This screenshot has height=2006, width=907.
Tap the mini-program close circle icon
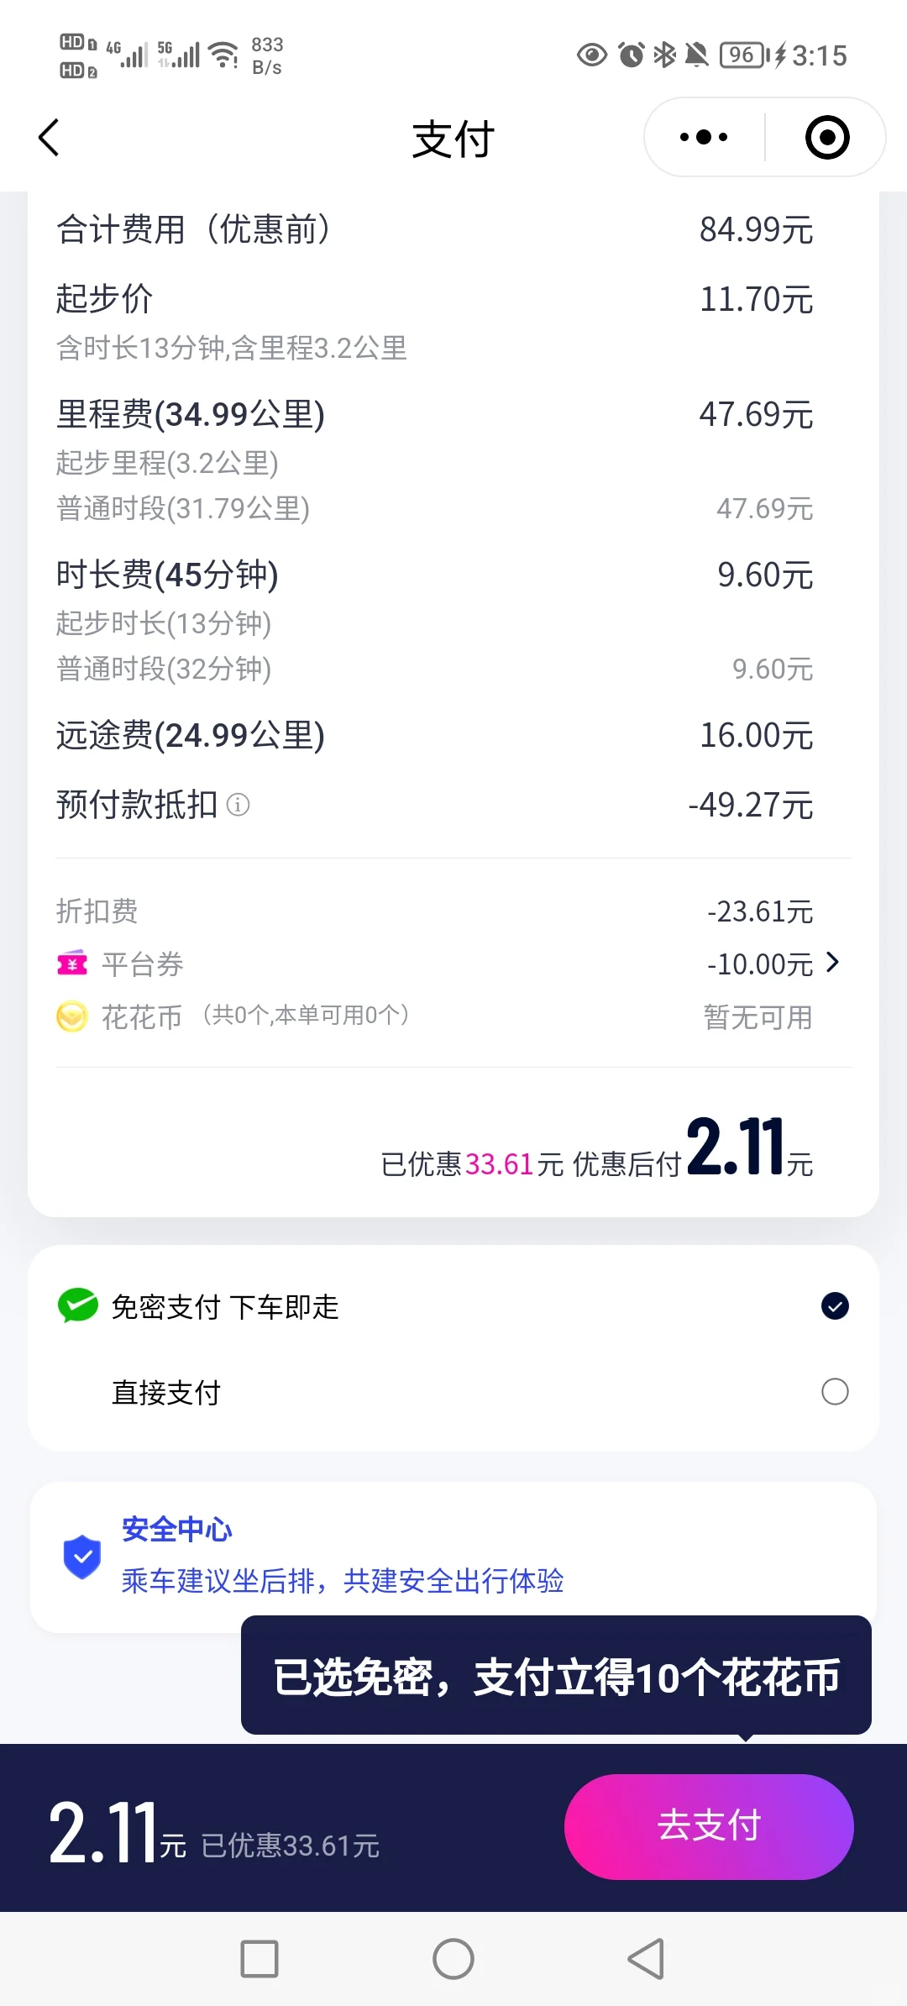coord(827,137)
